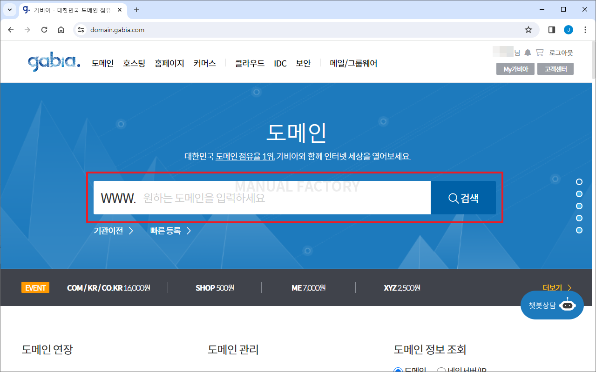The height and width of the screenshot is (372, 596).
Task: Click the 도메인 점유율 1위 underlined link
Action: [244, 156]
